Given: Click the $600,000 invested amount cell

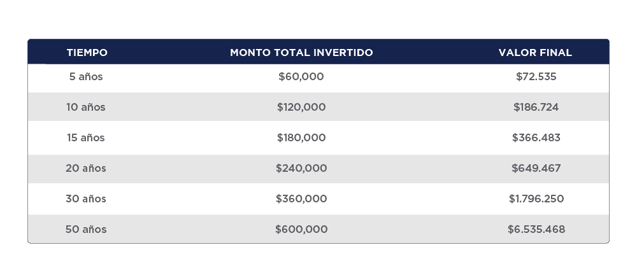Looking at the screenshot, I should (301, 230).
